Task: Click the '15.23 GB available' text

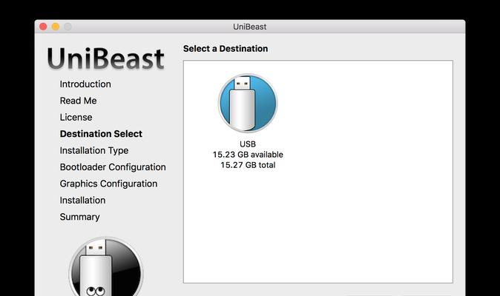Action: pyautogui.click(x=248, y=155)
